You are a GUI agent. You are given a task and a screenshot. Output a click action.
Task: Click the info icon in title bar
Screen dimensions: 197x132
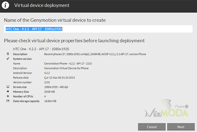click(5, 5)
